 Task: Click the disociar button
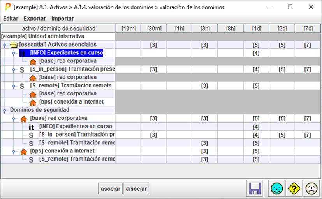(136, 189)
